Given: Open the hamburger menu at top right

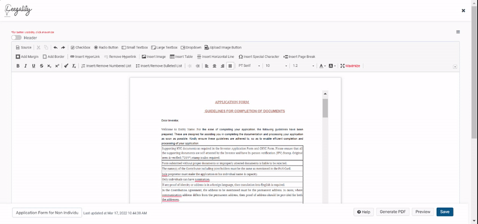Looking at the screenshot, I should [458, 32].
